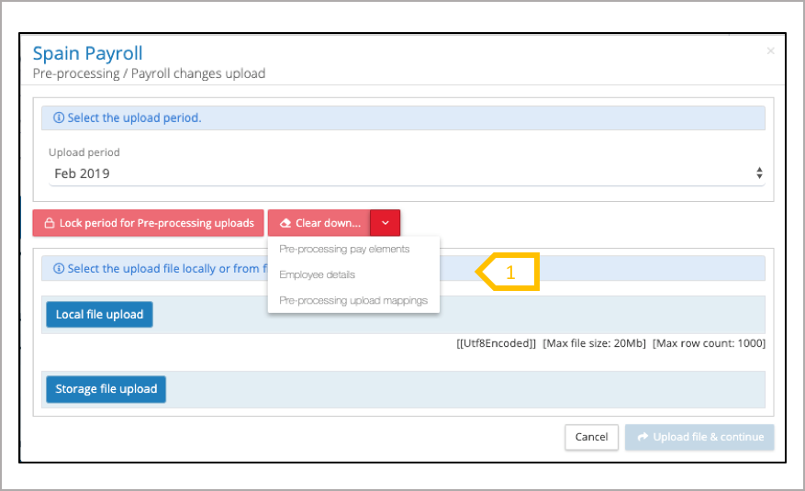The width and height of the screenshot is (805, 491).
Task: Click 'Lock period for Pre-processing uploads' label
Action: point(156,223)
